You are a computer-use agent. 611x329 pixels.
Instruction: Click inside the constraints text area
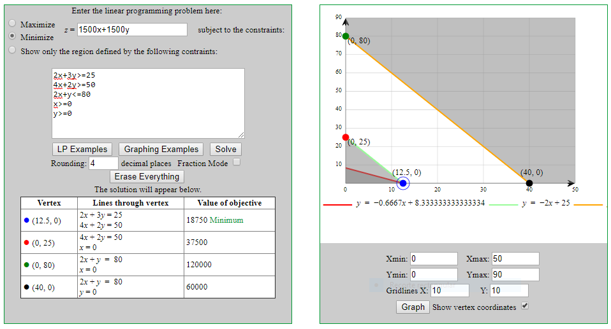(148, 102)
